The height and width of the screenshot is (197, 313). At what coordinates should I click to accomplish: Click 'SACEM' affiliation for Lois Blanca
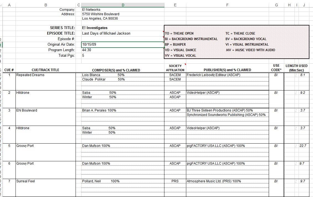tap(175, 75)
